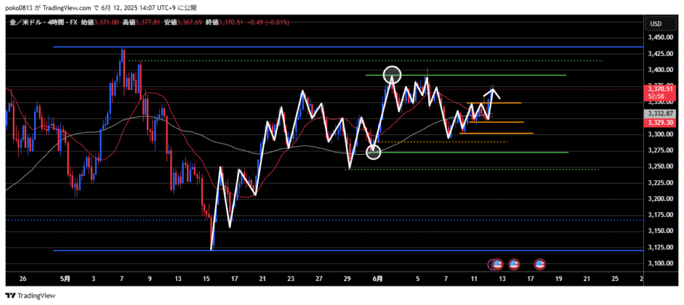The image size is (684, 305).
Task: Click the TradingView logo at bottom left
Action: [31, 296]
